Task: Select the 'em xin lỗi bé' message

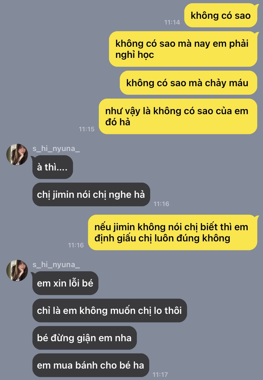Action: click(65, 283)
